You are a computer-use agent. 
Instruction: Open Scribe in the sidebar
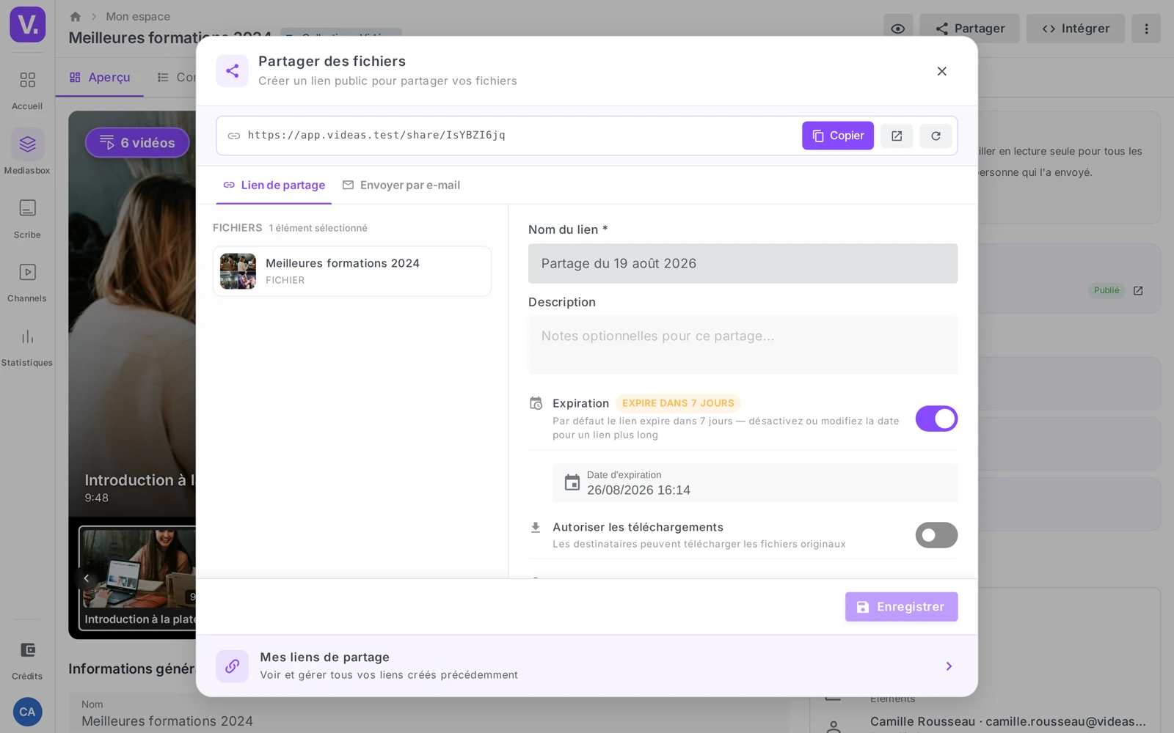(27, 218)
